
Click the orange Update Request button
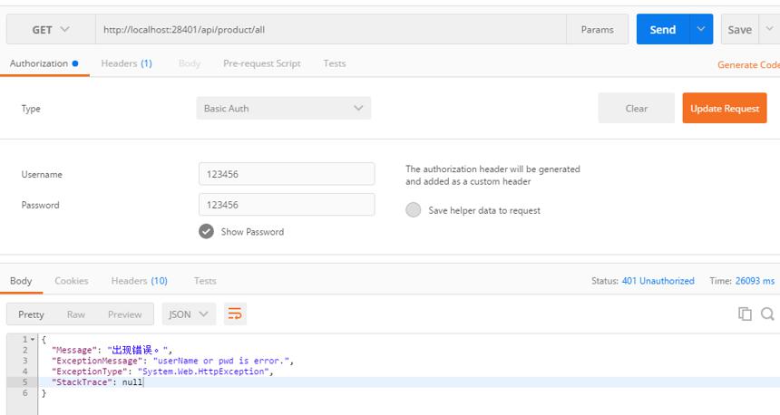click(x=725, y=108)
